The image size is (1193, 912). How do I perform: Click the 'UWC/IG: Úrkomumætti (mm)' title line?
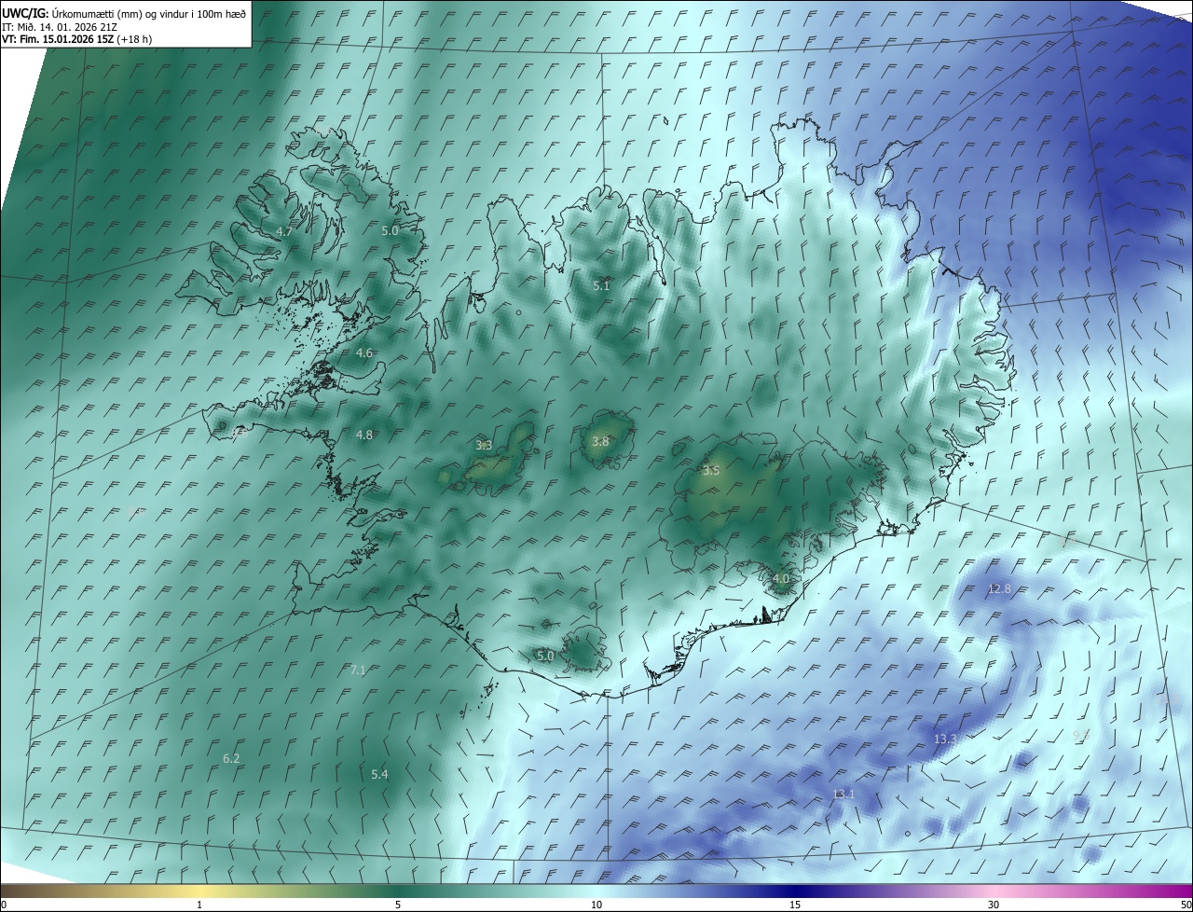124,13
